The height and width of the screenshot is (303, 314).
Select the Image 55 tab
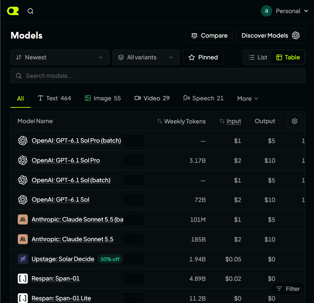point(103,98)
